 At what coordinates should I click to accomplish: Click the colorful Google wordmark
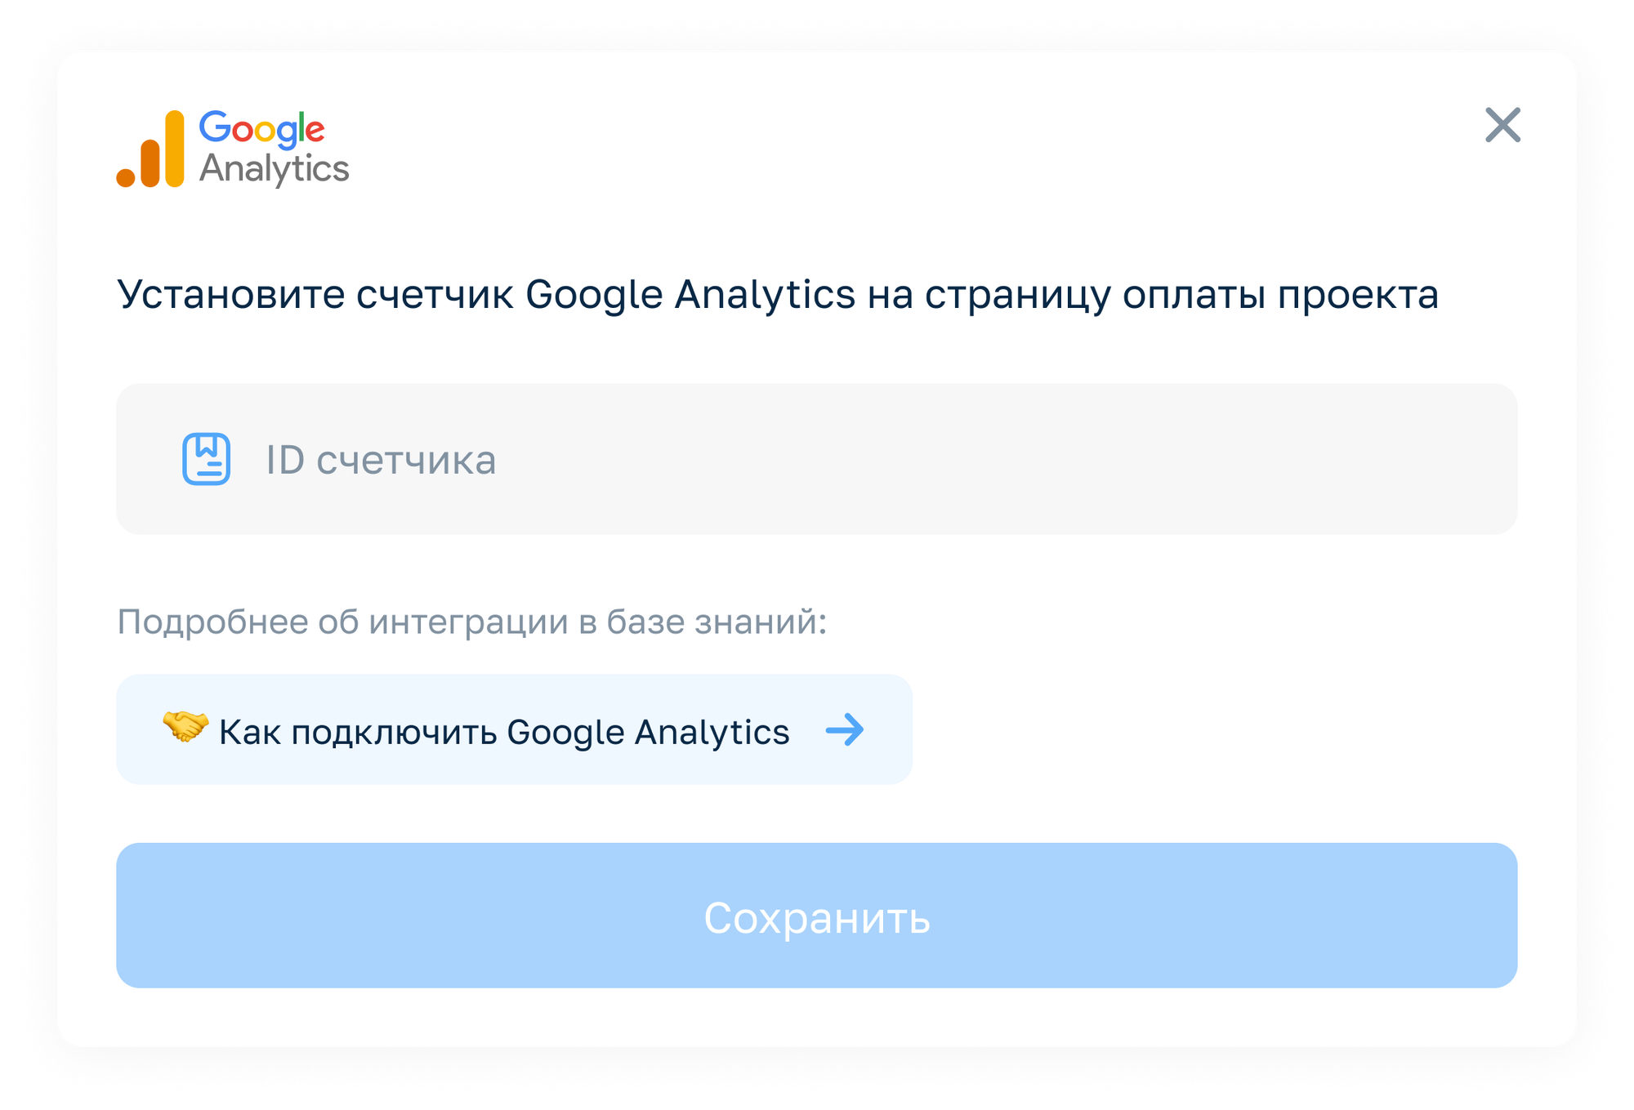(261, 129)
